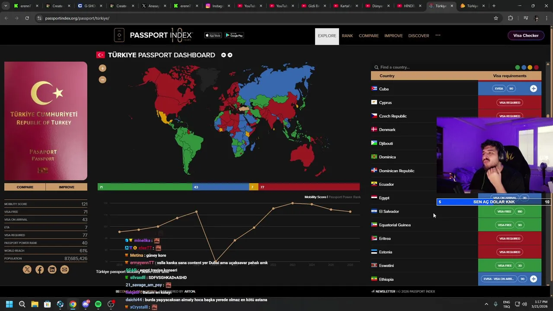Open Windows Start menu
The width and height of the screenshot is (553, 311).
pos(9,305)
